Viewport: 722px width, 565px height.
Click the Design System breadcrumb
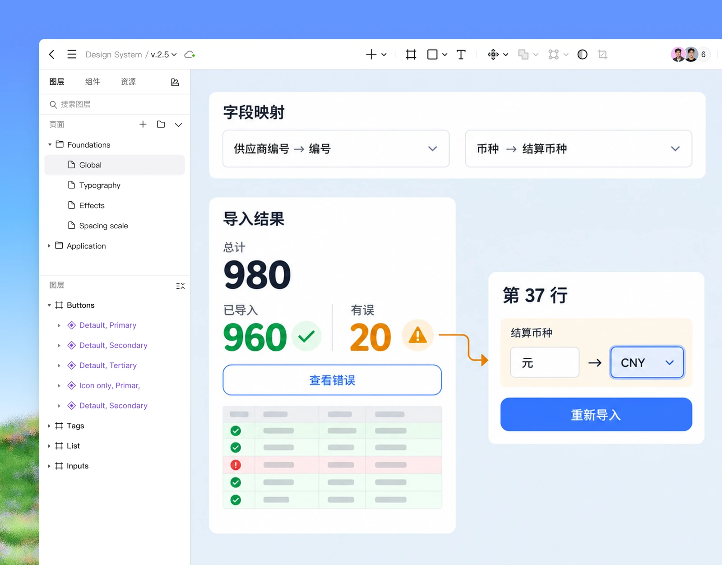click(x=114, y=55)
